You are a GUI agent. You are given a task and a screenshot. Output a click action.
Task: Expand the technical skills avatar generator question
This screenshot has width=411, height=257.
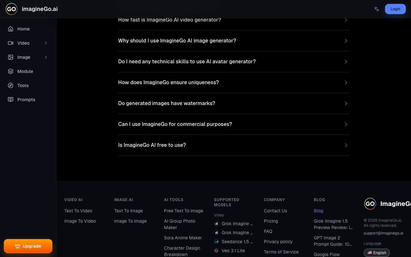point(234,62)
